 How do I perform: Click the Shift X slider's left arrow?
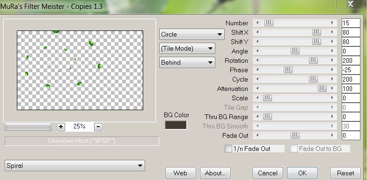[x=257, y=32]
